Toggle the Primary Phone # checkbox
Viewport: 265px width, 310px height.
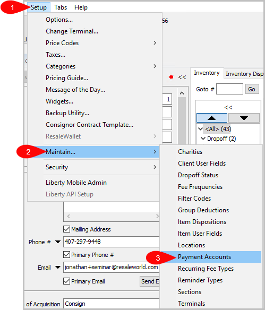(66, 255)
